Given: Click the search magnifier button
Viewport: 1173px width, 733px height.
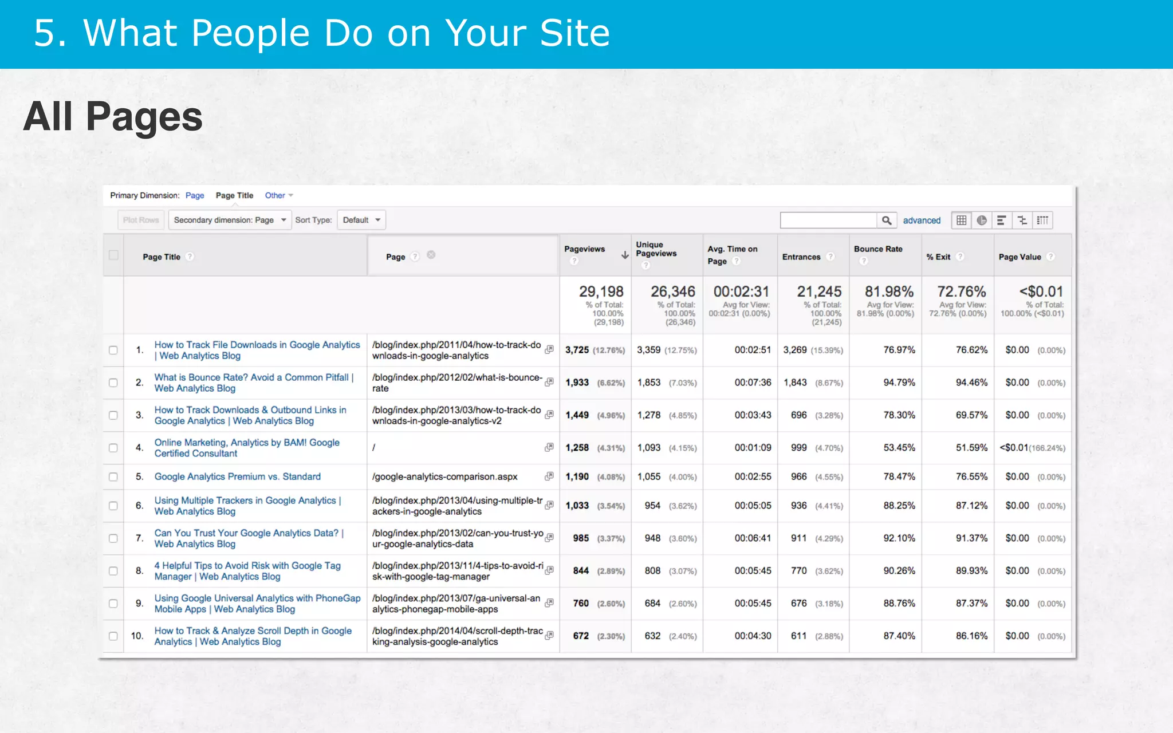Looking at the screenshot, I should click(x=887, y=220).
